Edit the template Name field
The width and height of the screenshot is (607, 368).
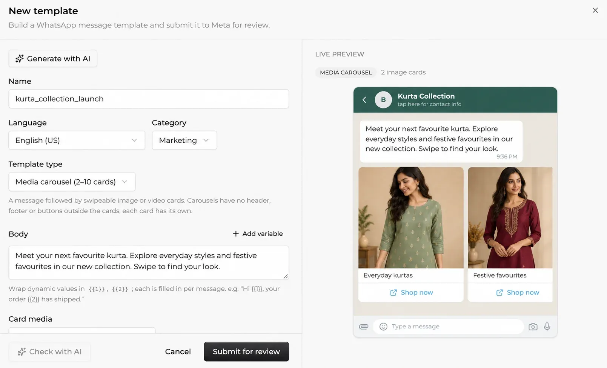149,99
